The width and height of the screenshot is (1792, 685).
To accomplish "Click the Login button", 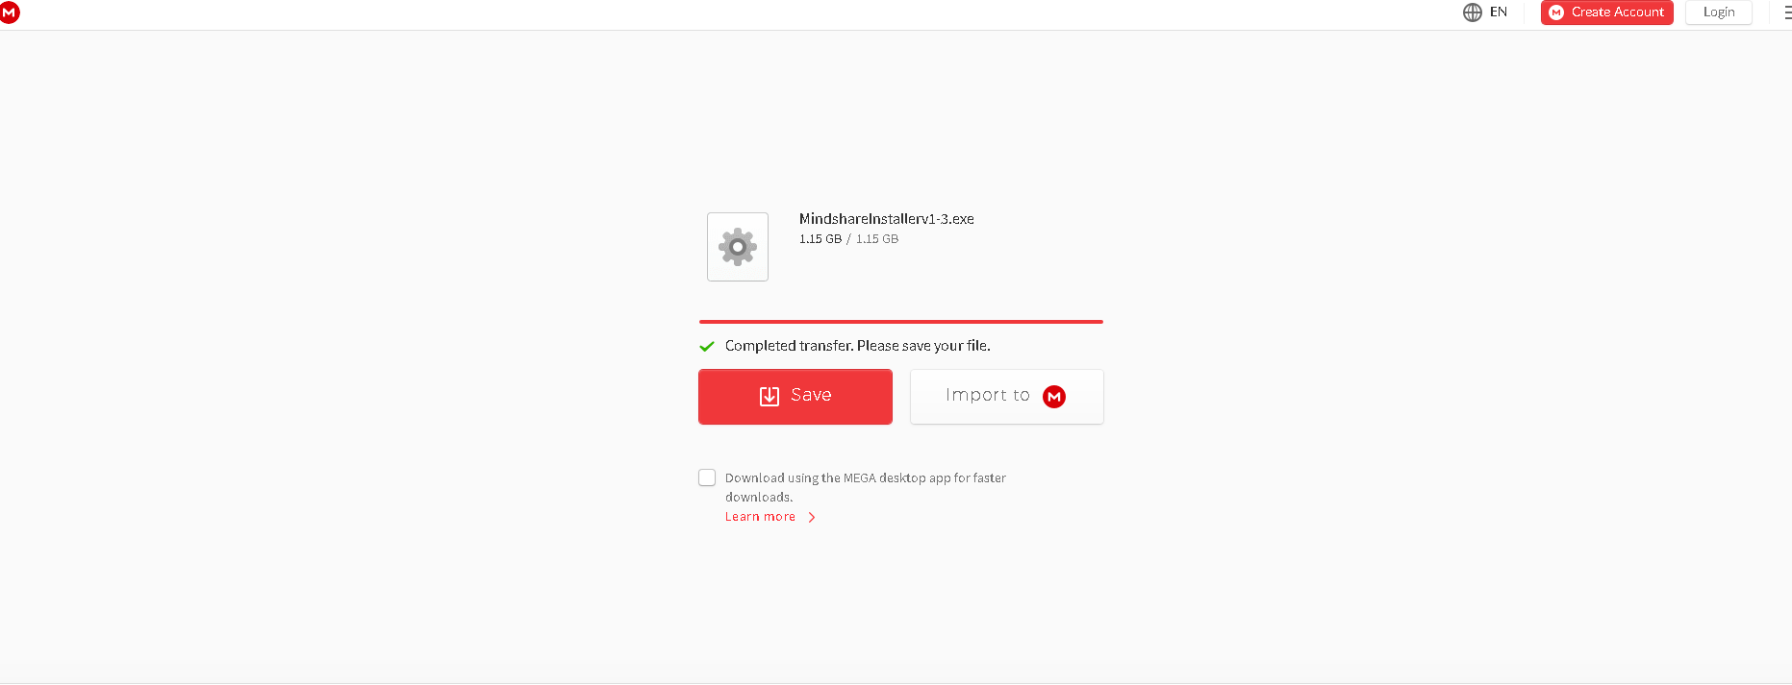I will click(x=1718, y=12).
